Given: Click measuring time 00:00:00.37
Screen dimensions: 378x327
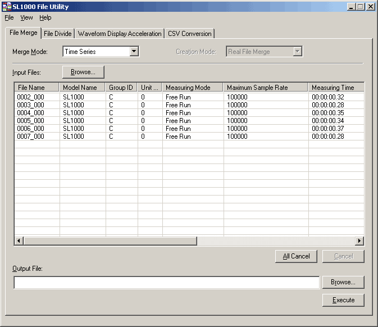Looking at the screenshot, I should pos(328,129).
